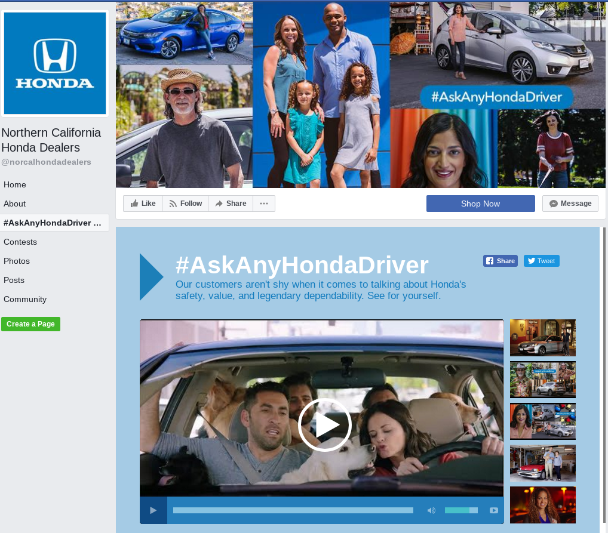
Task: Click the Share arrow button below the cover photo
Action: tap(231, 204)
